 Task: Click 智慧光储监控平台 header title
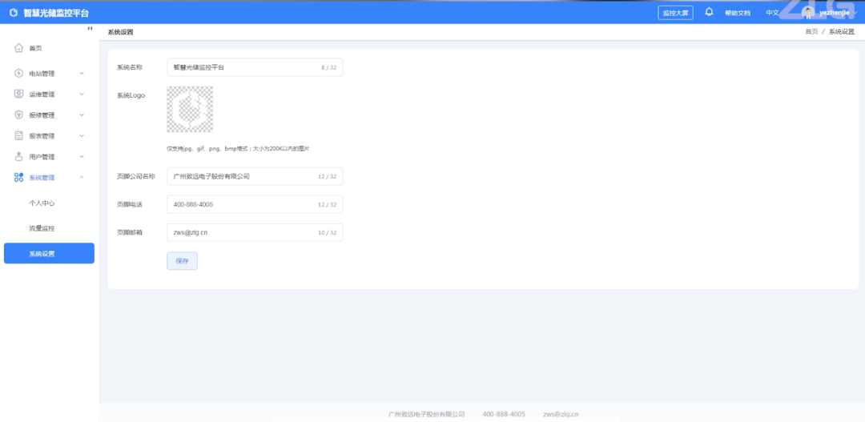[x=56, y=13]
